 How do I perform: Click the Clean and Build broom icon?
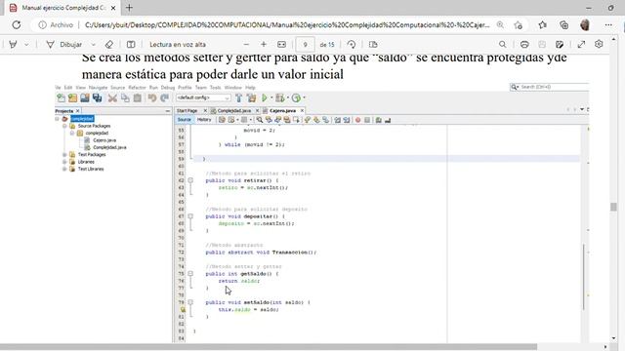coord(251,97)
